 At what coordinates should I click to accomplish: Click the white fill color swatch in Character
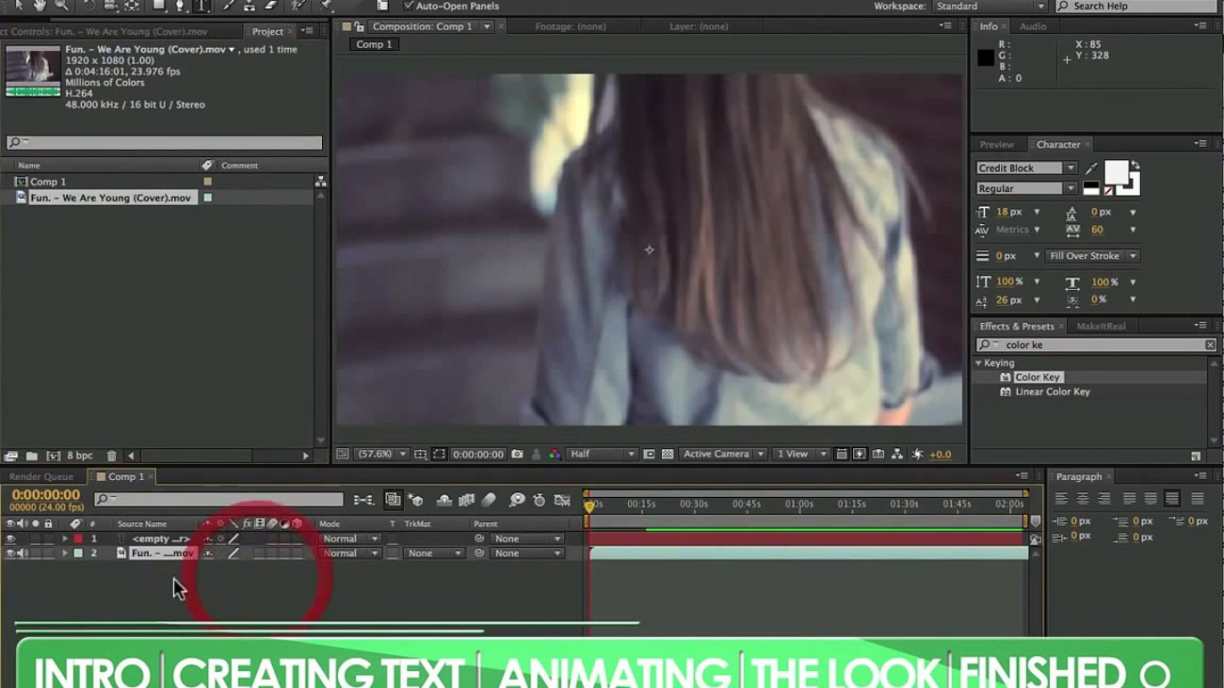click(1117, 172)
